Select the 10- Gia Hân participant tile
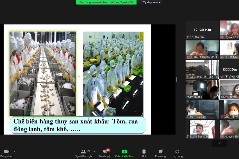 pyautogui.click(x=202, y=30)
